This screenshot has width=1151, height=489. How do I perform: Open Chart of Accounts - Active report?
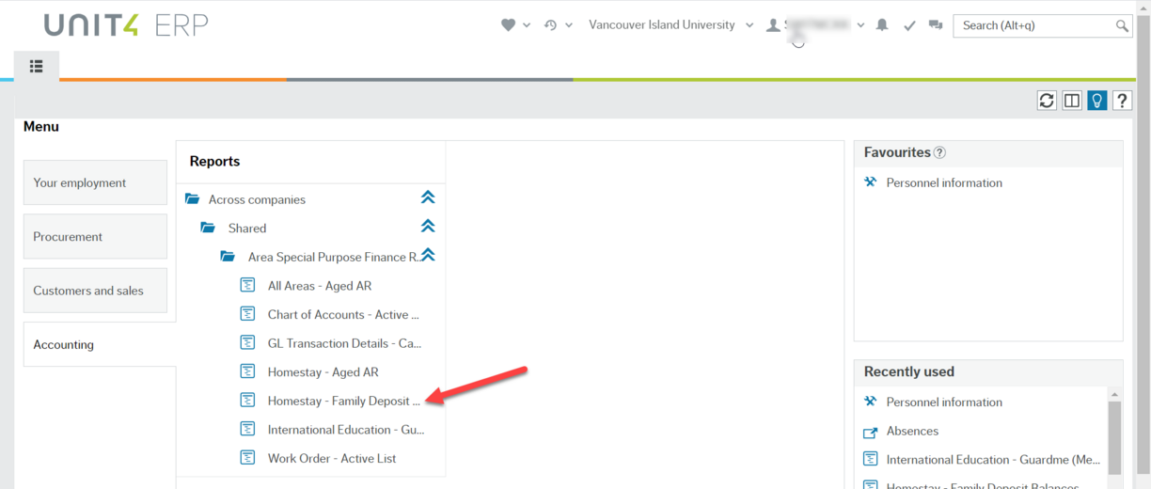pyautogui.click(x=343, y=314)
